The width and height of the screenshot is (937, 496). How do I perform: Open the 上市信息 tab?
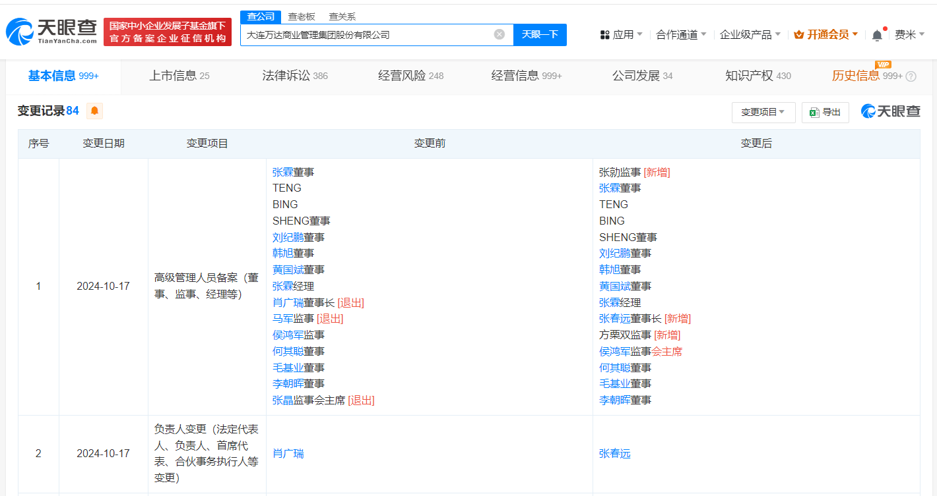click(x=179, y=76)
